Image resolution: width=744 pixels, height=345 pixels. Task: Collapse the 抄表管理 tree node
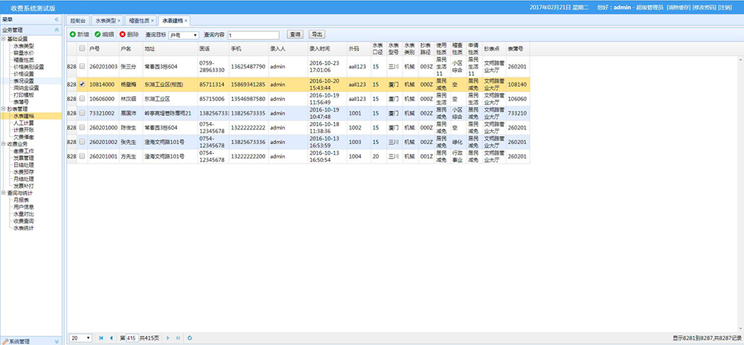click(x=3, y=109)
